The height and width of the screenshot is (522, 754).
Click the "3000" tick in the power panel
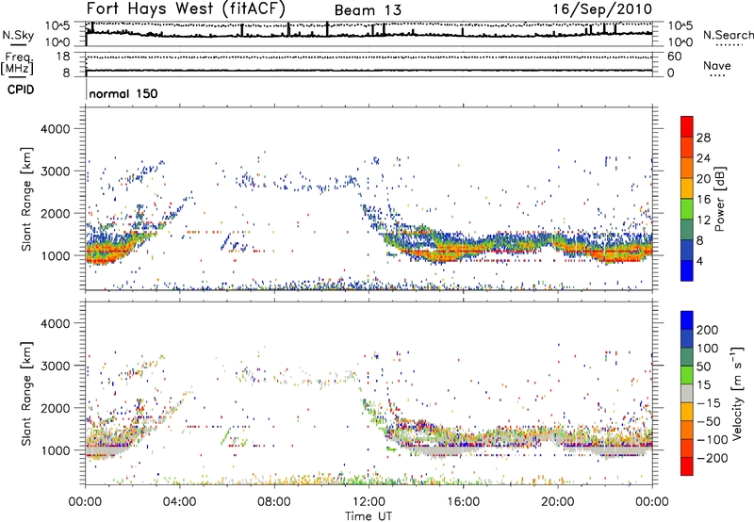tap(56, 171)
